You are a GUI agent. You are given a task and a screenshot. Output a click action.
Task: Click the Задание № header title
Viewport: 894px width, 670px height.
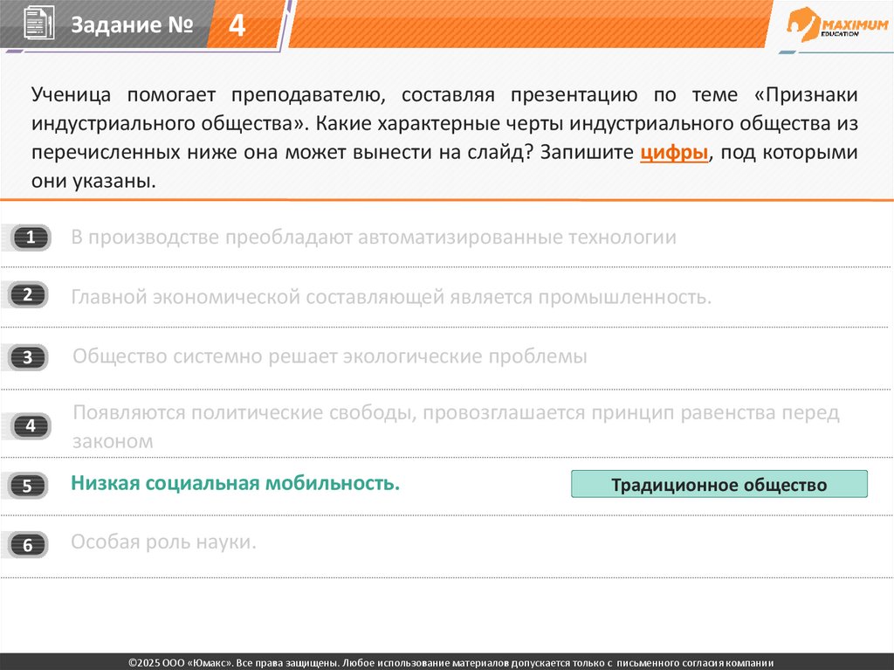tap(132, 24)
